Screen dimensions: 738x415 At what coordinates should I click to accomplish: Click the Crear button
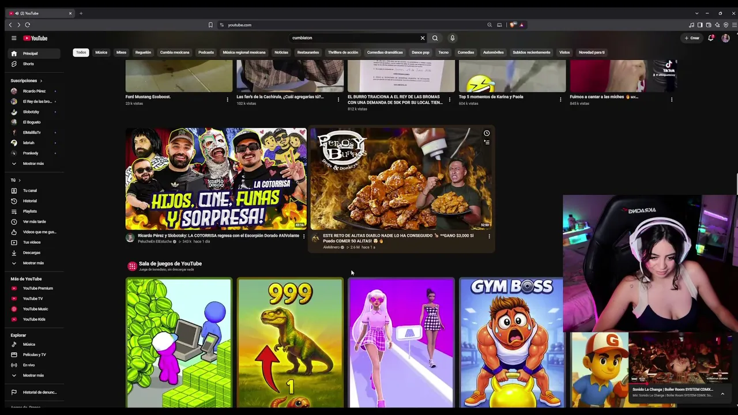point(692,38)
